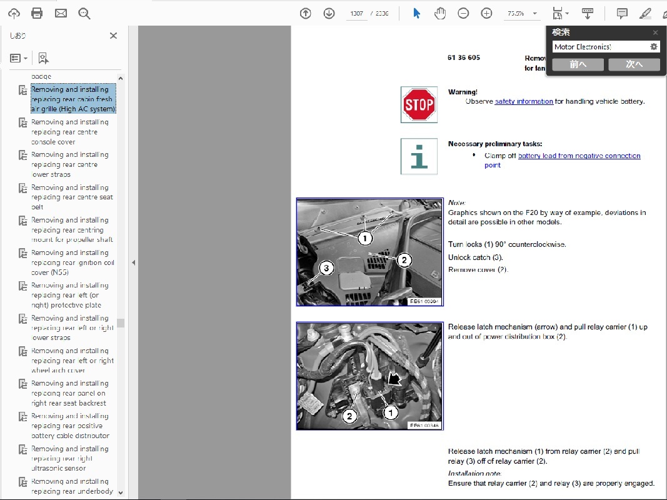Close the 検索 search popup

click(656, 32)
